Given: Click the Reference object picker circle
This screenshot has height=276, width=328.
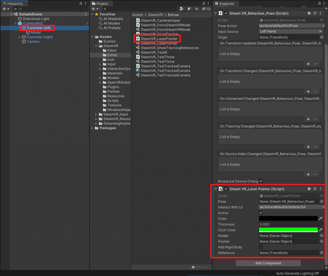Looking at the screenshot, I should click(x=322, y=253).
